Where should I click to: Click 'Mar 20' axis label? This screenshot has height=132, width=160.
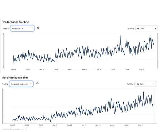[85, 69]
